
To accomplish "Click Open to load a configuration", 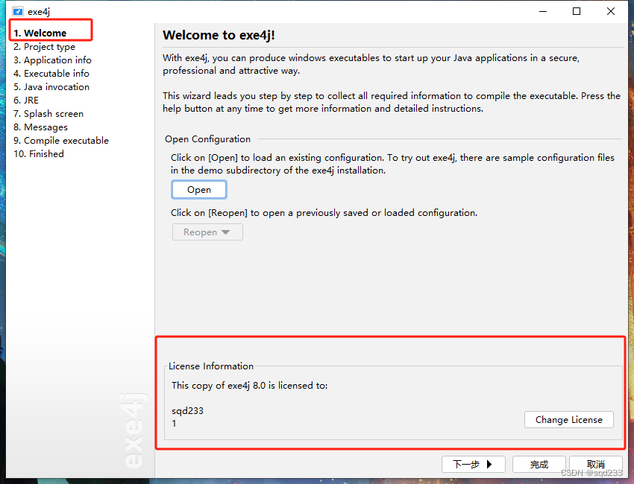I will tap(199, 190).
